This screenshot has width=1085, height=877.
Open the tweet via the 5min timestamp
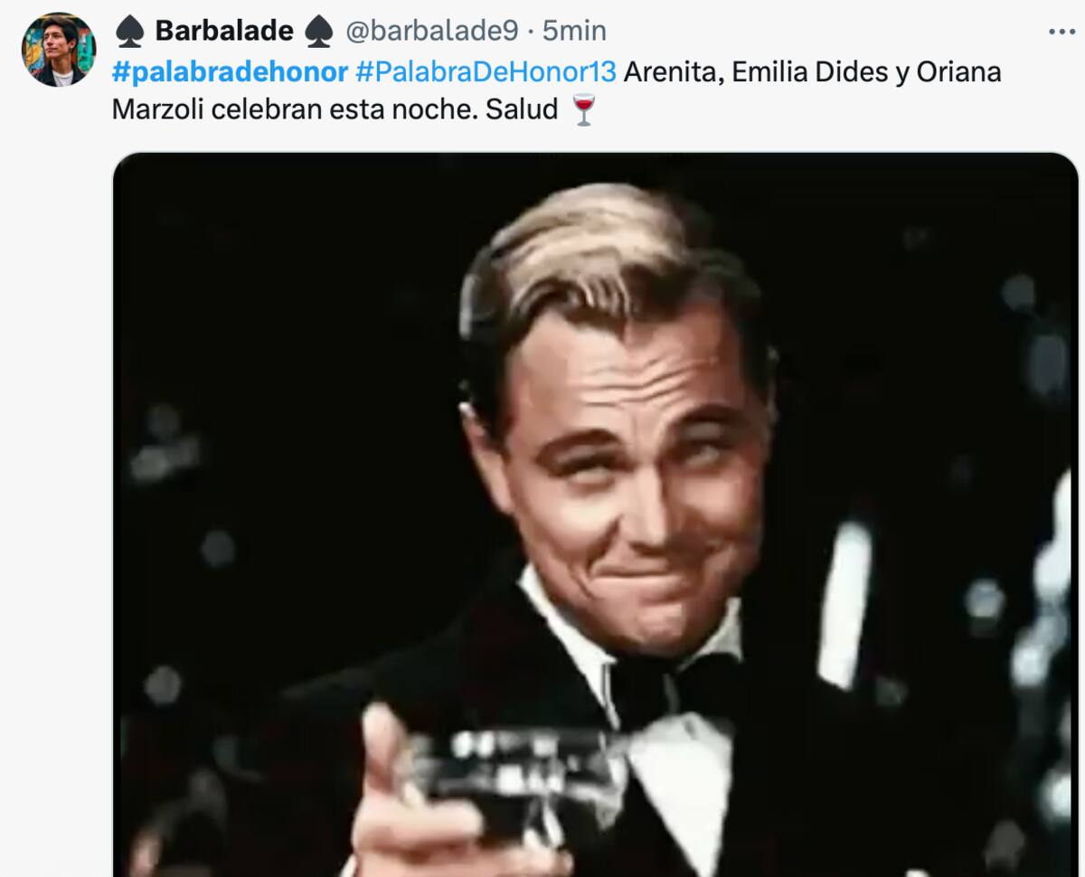click(574, 31)
